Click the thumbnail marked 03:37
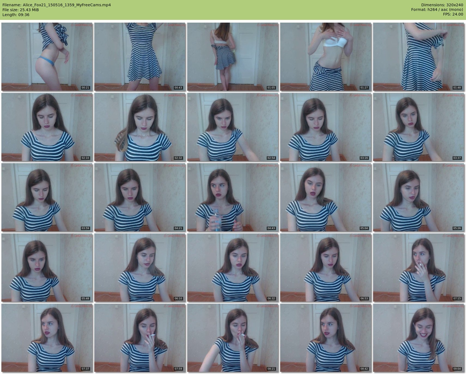This screenshot has width=466, height=374. click(419, 127)
